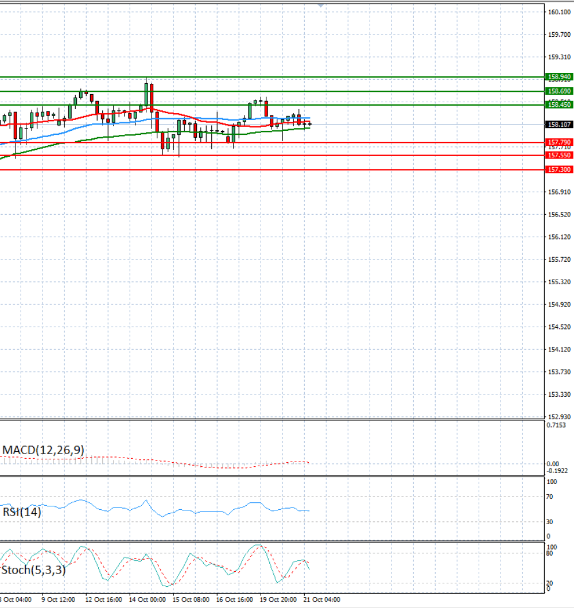Screen dimensions: 574x608
Task: Click the 153.730 price scale value
Action: tap(559, 372)
